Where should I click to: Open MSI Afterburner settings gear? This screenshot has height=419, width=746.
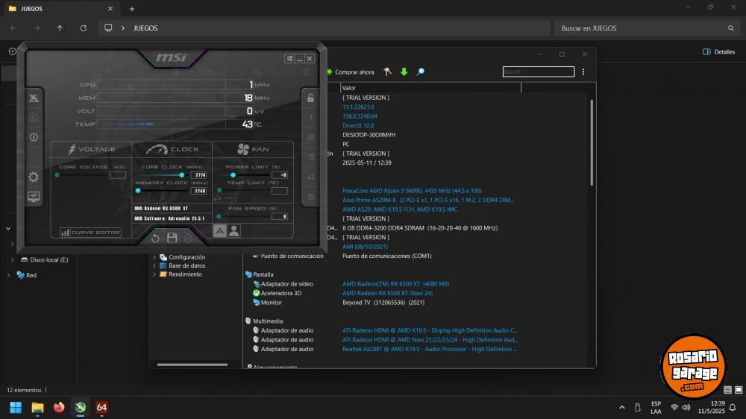click(34, 177)
